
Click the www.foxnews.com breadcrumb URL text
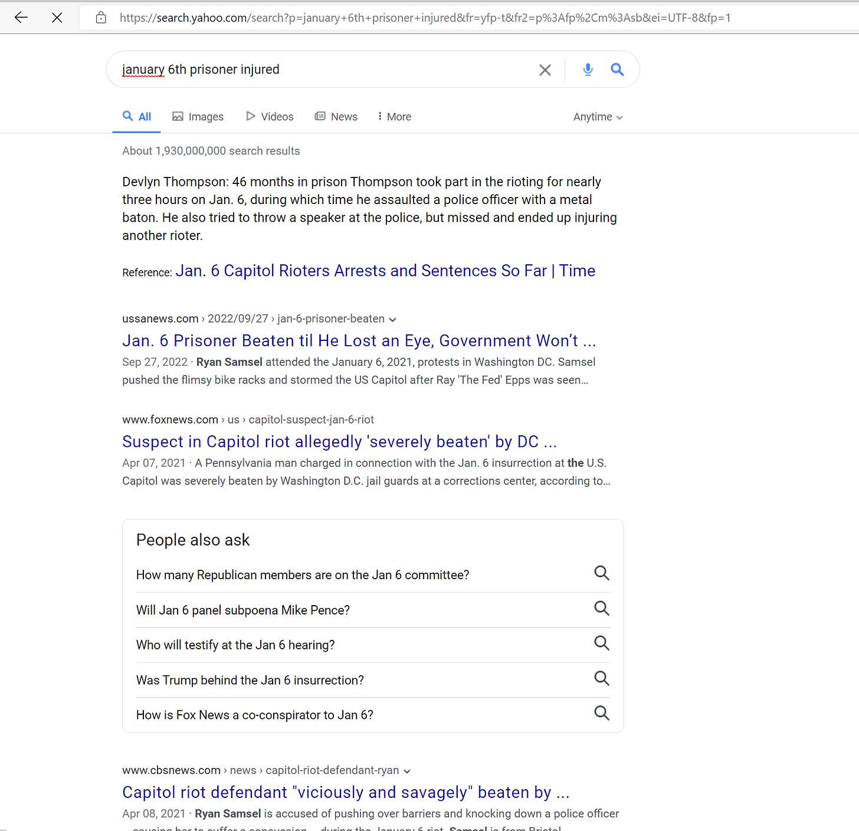(x=248, y=420)
